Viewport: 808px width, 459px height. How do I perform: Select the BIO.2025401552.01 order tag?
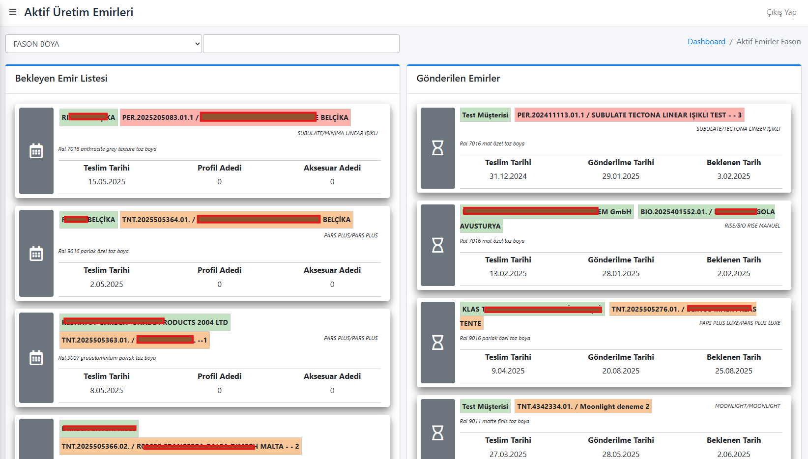pyautogui.click(x=706, y=212)
